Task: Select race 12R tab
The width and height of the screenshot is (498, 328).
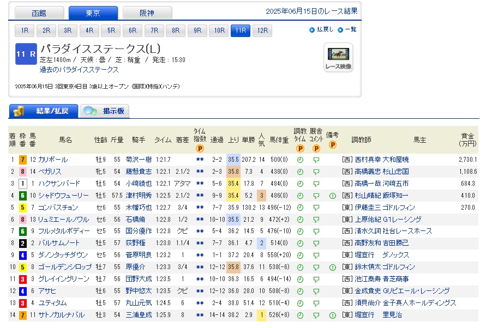Action: coord(262,31)
